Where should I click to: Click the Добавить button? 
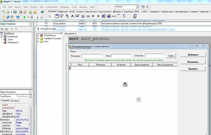pyautogui.click(x=193, y=55)
